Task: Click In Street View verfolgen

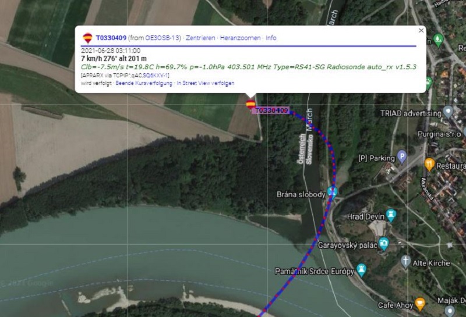Action: 206,83
